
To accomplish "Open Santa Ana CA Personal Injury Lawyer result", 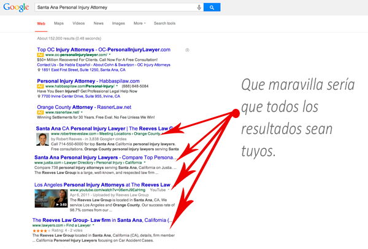I will [105, 128].
